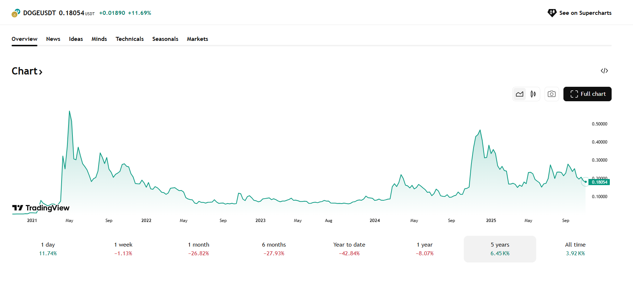Image resolution: width=633 pixels, height=286 pixels.
Task: Switch to area chart view icon
Action: (520, 94)
